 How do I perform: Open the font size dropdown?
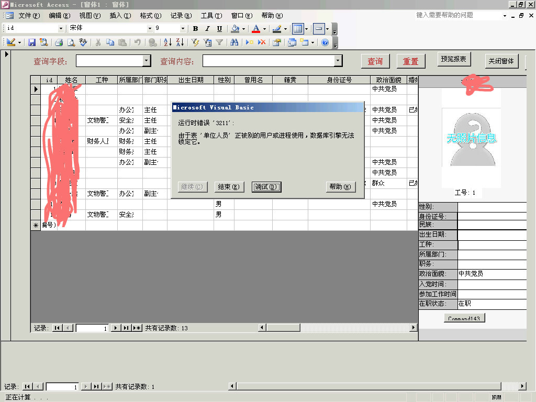point(183,28)
